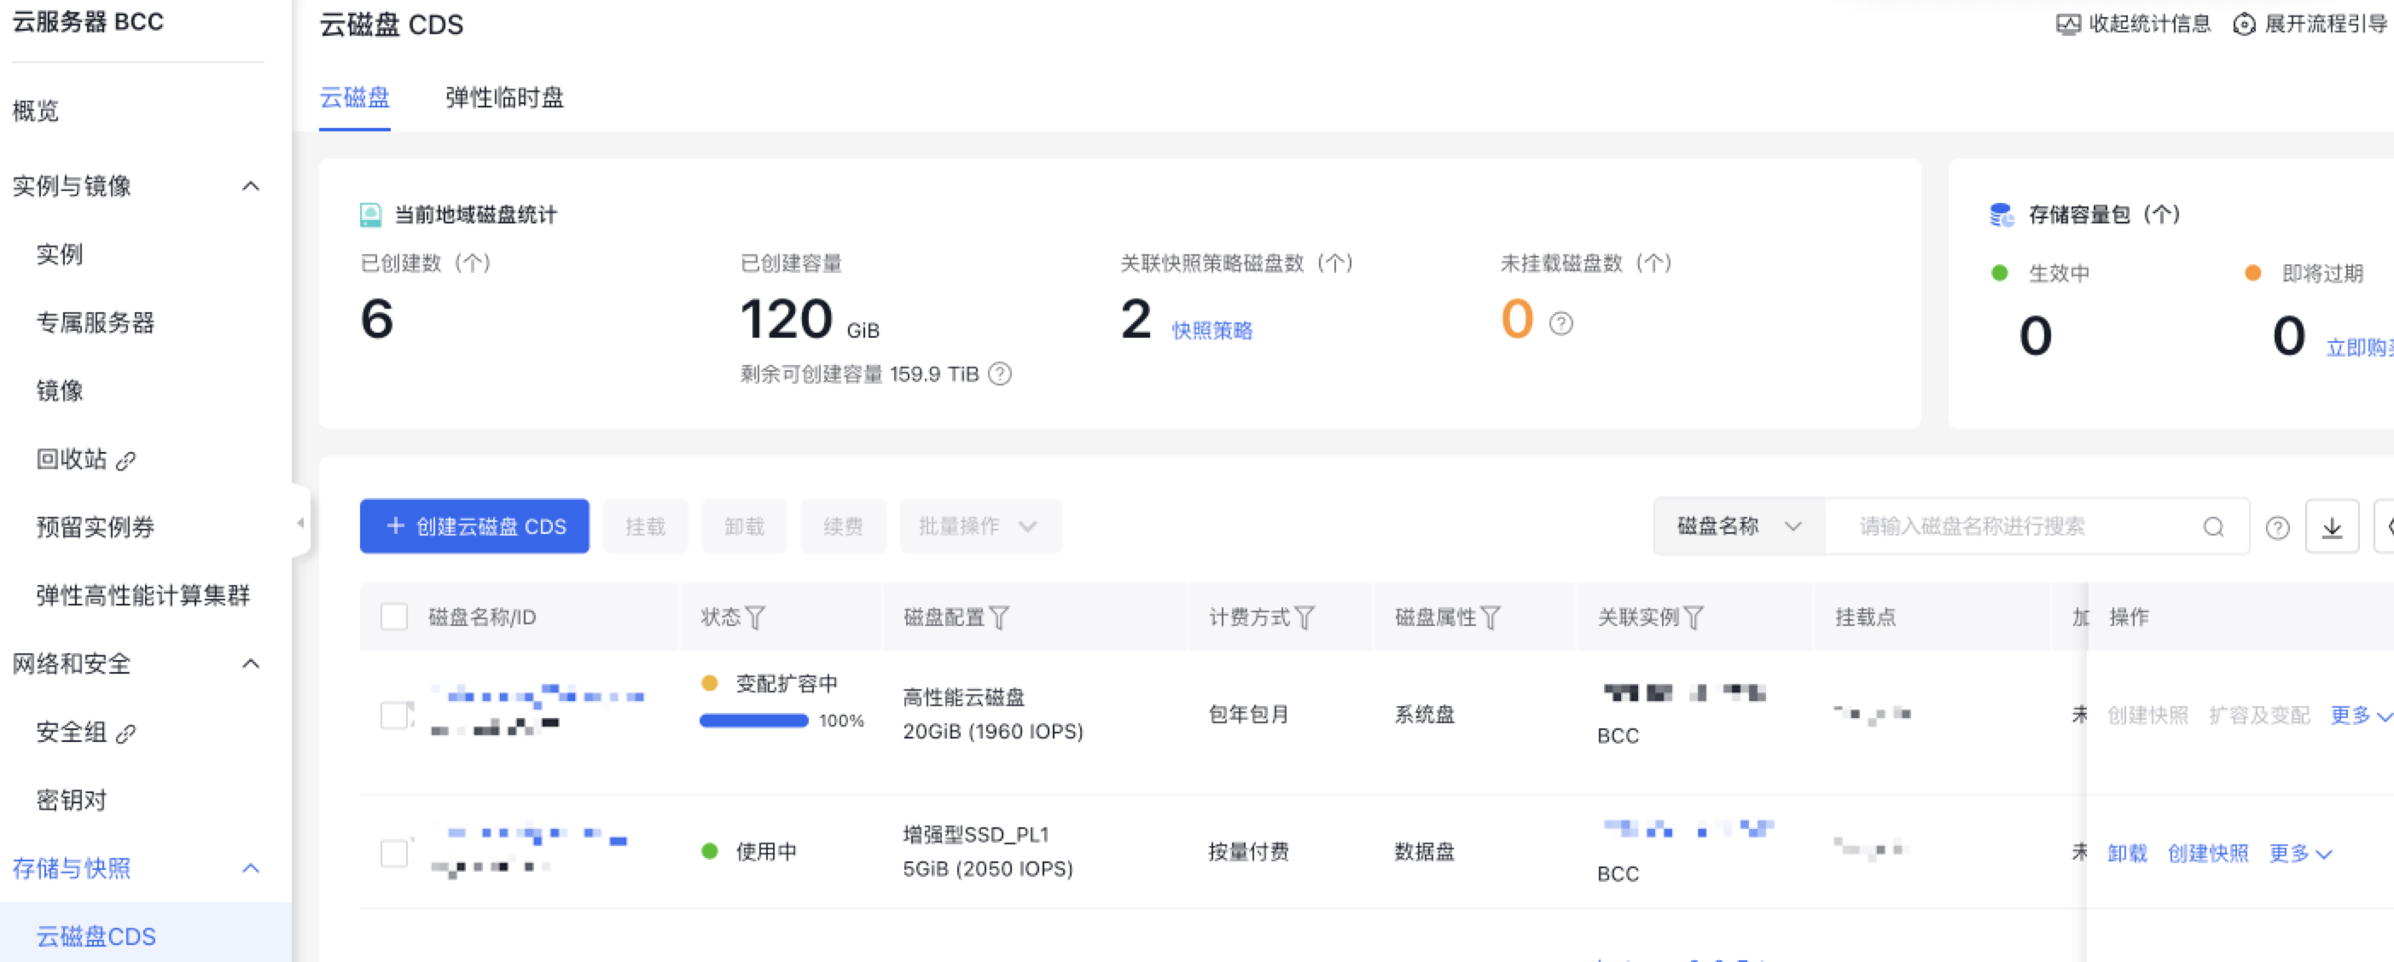Click the collapse statistics info icon
The height and width of the screenshot is (962, 2394).
pyautogui.click(x=2068, y=24)
